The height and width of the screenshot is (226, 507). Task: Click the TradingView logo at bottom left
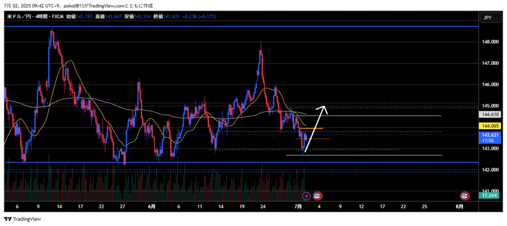pyautogui.click(x=23, y=219)
